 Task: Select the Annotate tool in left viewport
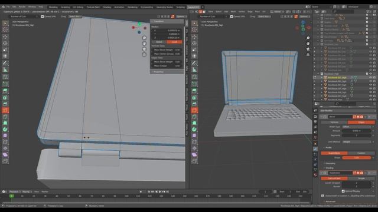pyautogui.click(x=5, y=63)
